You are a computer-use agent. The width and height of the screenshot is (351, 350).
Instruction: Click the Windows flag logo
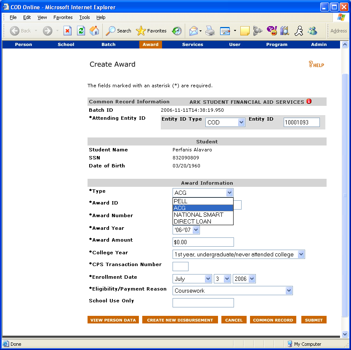(341, 17)
